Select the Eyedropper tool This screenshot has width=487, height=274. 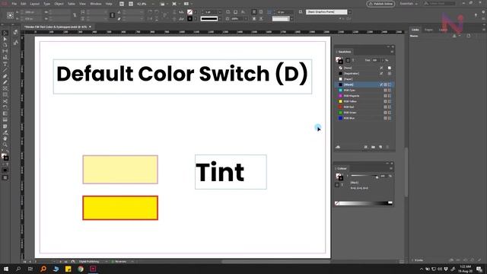pyautogui.click(x=5, y=132)
